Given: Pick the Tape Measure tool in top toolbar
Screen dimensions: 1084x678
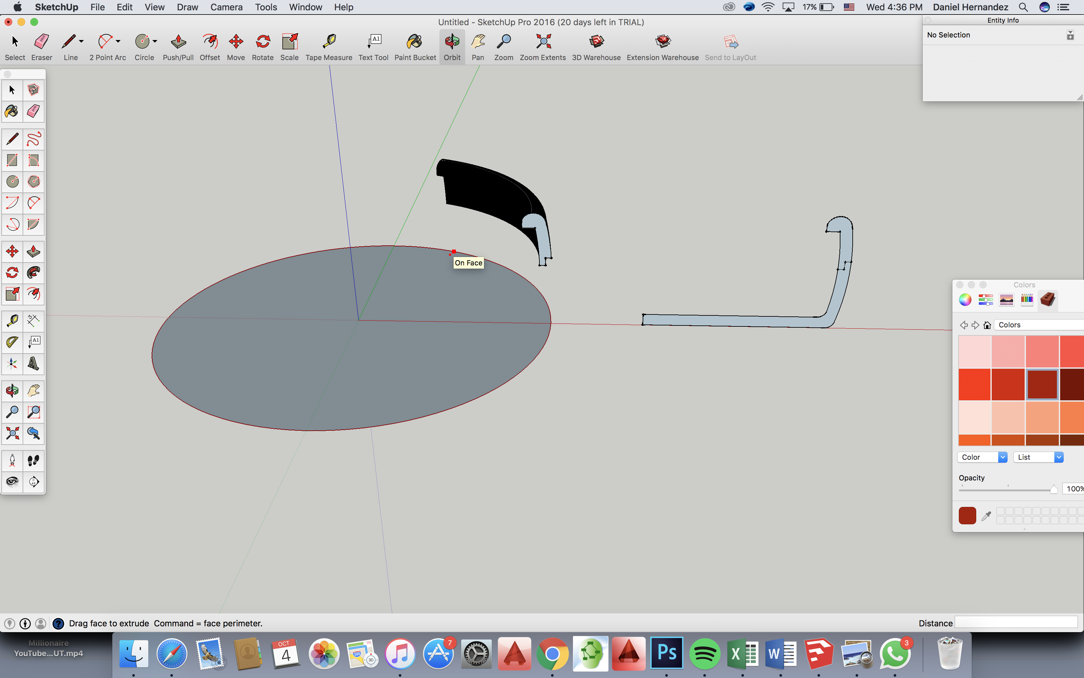Looking at the screenshot, I should click(329, 47).
